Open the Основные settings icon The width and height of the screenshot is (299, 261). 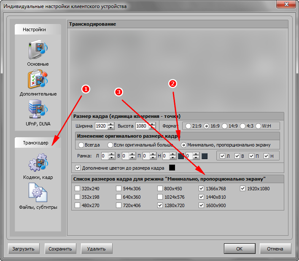click(38, 50)
